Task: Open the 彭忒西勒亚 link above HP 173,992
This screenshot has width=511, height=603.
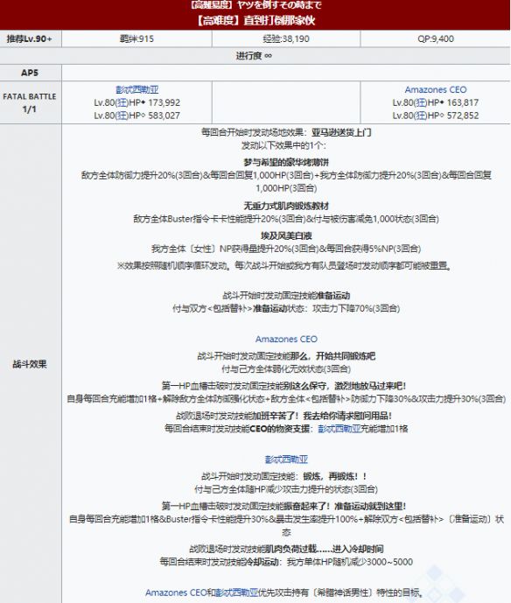Action: coord(136,89)
